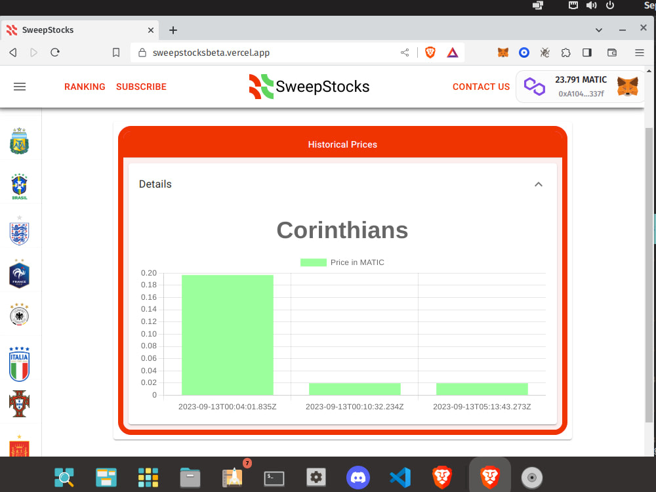Click the bug extension icon
656x492 pixels.
point(544,52)
